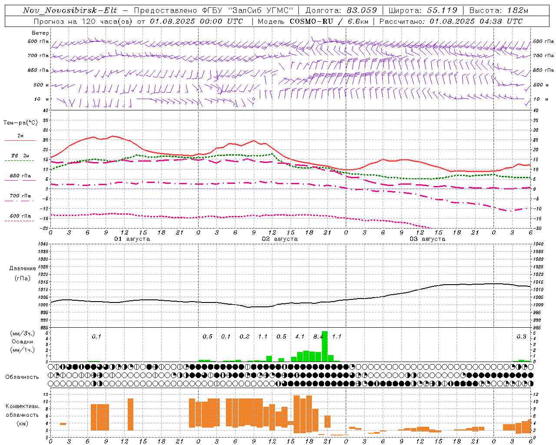The image size is (556, 445).
Task: Click the Модель COSMO-RU / 6.6км label
Action: 313,21
